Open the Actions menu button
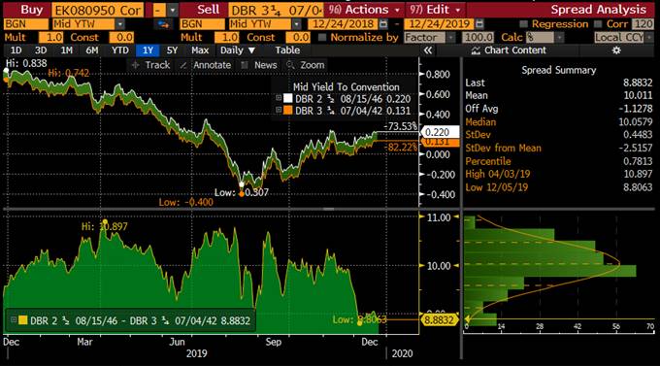Viewport: 660px width, 366px height. click(x=365, y=10)
